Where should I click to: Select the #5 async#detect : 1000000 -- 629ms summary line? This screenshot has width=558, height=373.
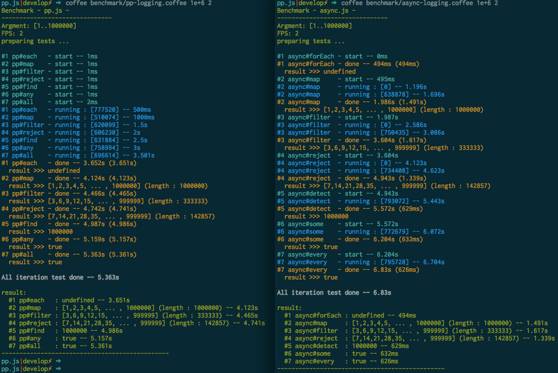click(x=346, y=346)
